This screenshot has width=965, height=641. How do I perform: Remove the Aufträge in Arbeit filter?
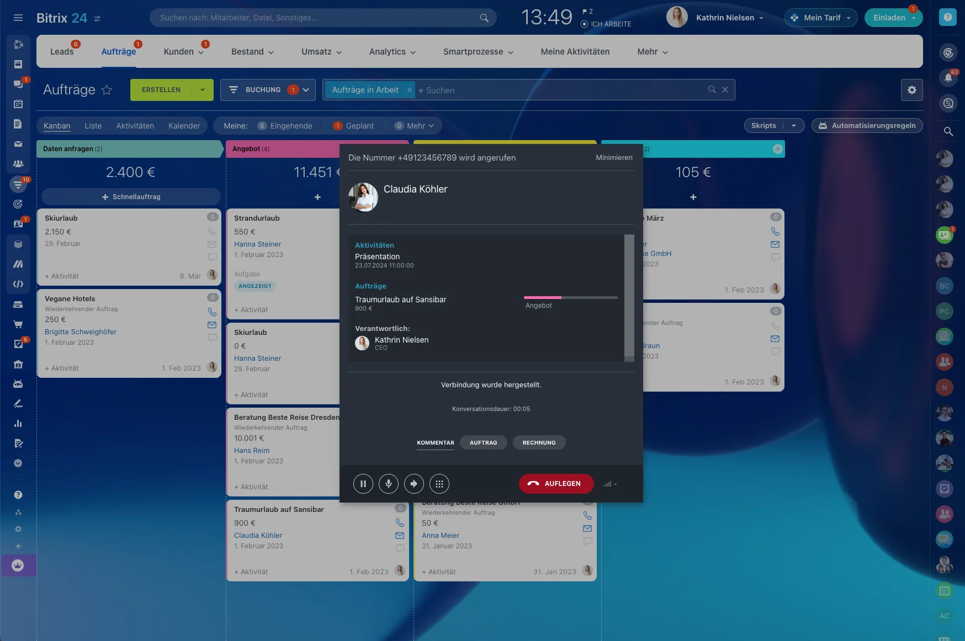(409, 90)
